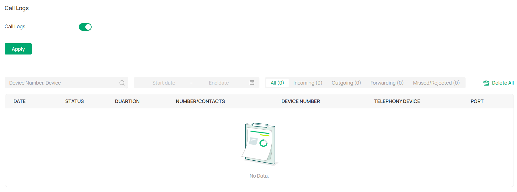Screen dimensions: 517x192
Task: Click the No Data clipboard illustration
Action: (x=260, y=144)
